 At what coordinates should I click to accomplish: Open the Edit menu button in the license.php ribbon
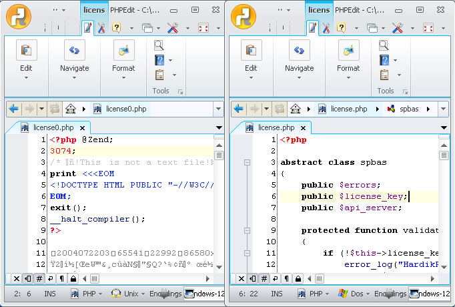pos(251,60)
